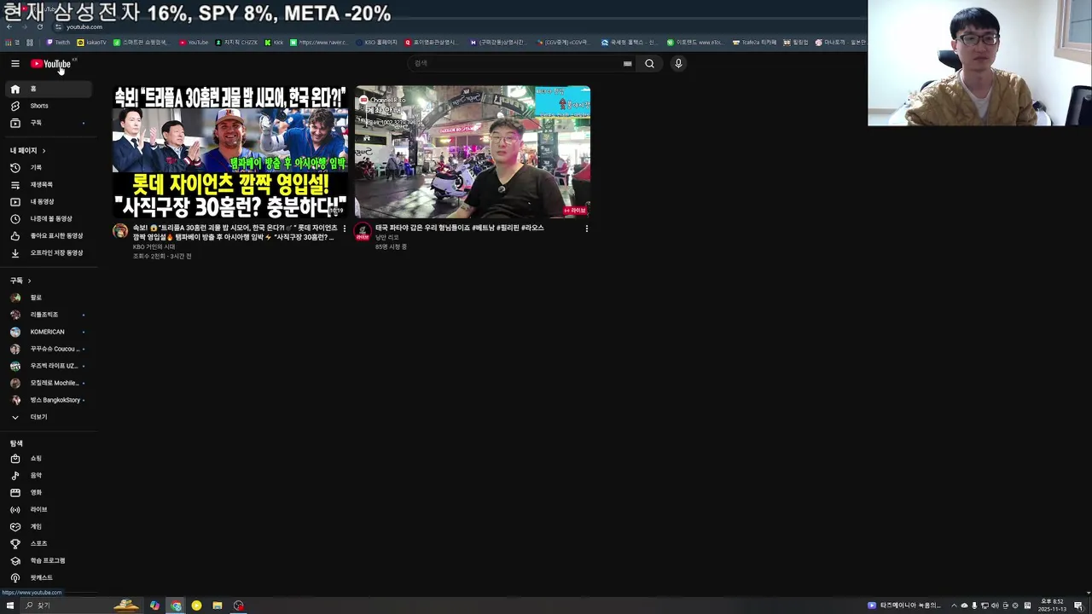This screenshot has height=614, width=1092.
Task: Open 내 동영상
Action: click(49, 201)
